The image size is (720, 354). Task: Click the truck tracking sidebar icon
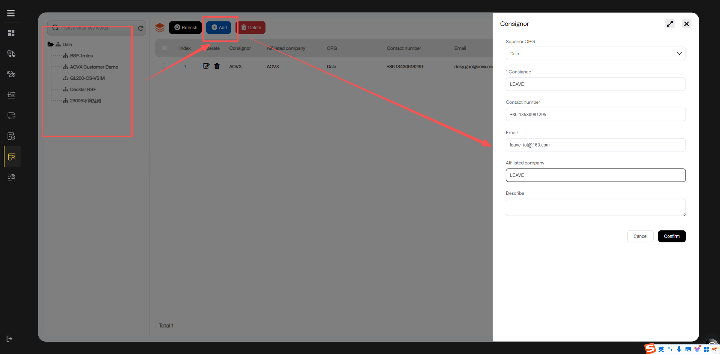11,54
